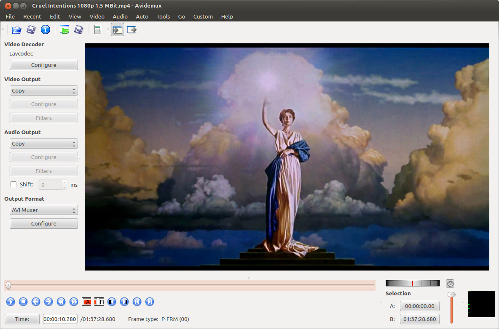This screenshot has height=329, width=499.
Task: Step back one frame with left arrow
Action: (x=36, y=302)
